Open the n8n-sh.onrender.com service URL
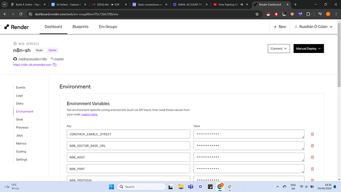Viewport: 341px width, 192px height. coord(32,65)
